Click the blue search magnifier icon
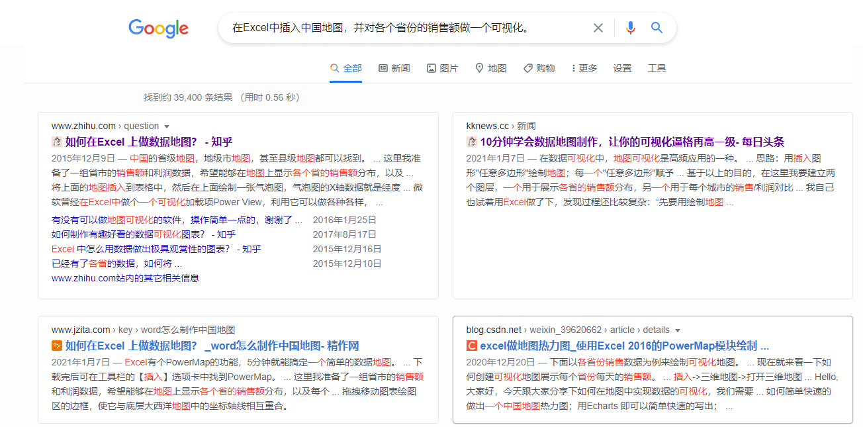 point(657,28)
